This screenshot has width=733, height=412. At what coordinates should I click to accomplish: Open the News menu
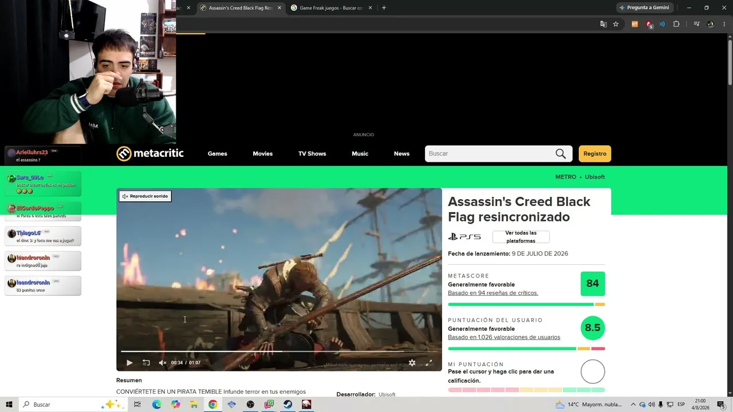click(401, 153)
